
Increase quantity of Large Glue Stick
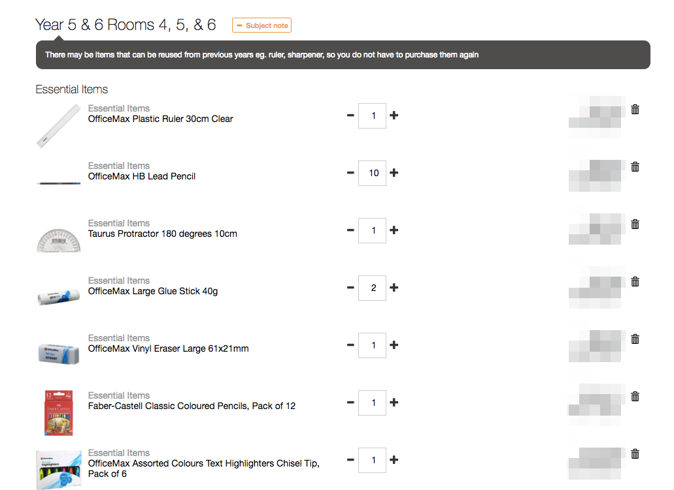(x=394, y=288)
